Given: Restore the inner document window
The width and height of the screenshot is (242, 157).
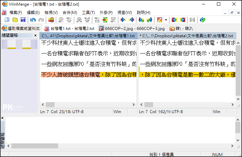Looking at the screenshot, I should [232, 13].
